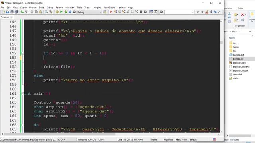Click the Build and run icon
255x143 pixels.
pos(66,12)
